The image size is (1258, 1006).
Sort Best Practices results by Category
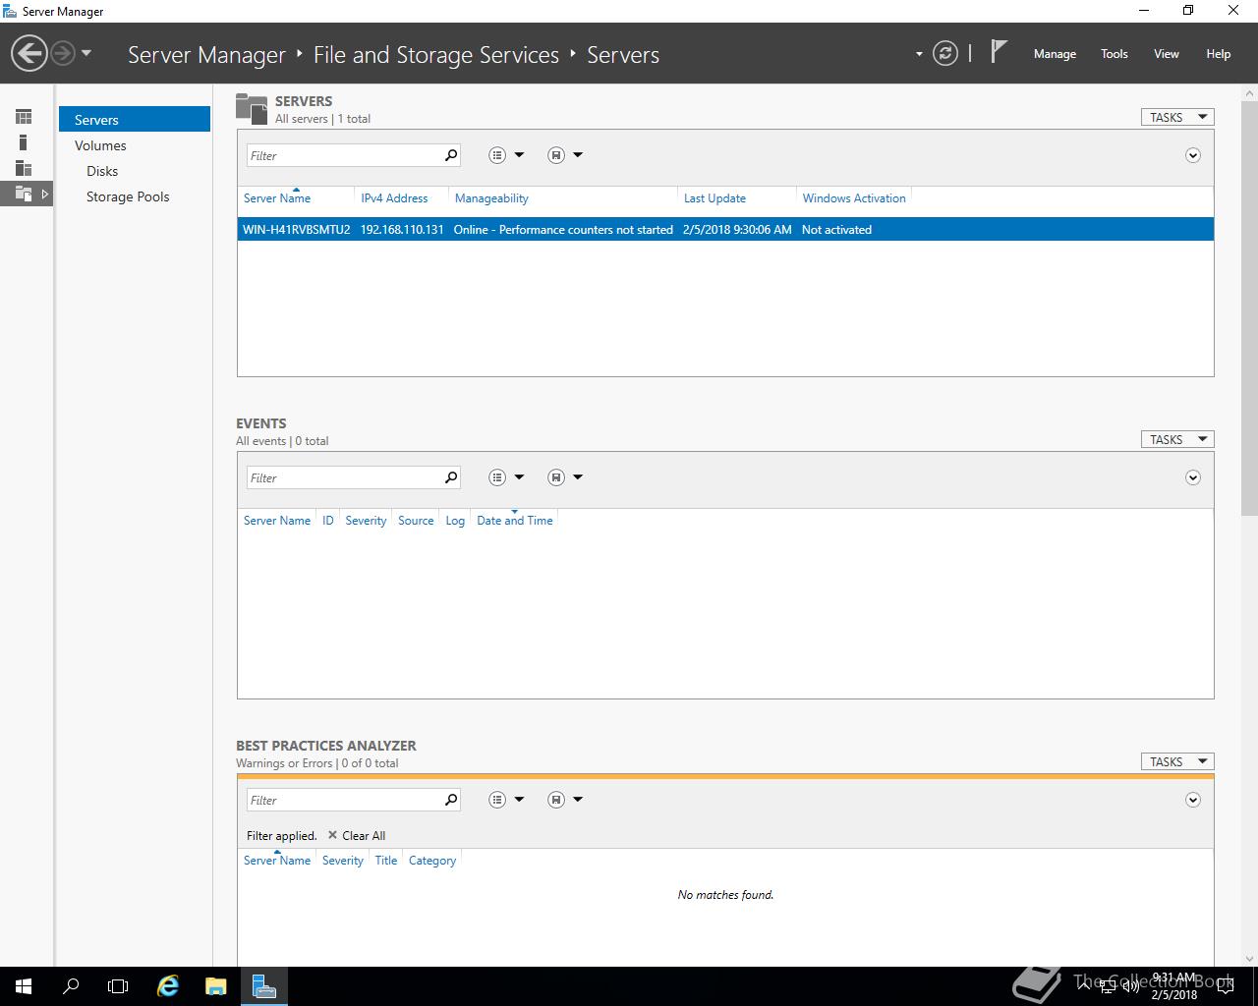click(432, 861)
